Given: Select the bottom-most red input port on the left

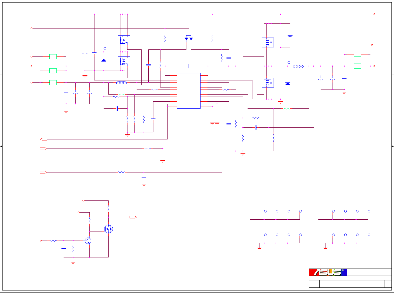Looking at the screenshot, I should pyautogui.click(x=44, y=172).
